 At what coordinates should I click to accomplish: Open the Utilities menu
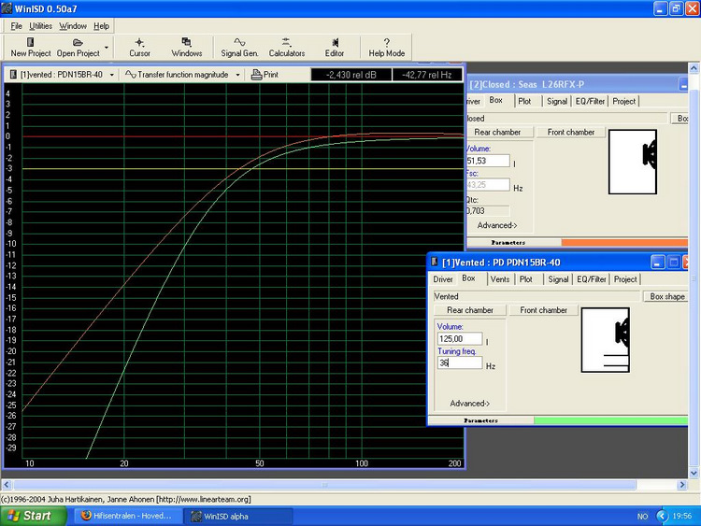[x=40, y=26]
